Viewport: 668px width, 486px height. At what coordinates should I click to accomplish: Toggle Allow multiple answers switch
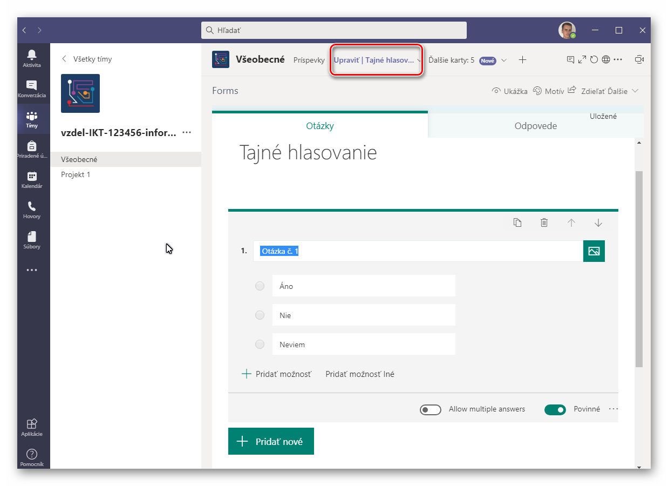pyautogui.click(x=430, y=410)
